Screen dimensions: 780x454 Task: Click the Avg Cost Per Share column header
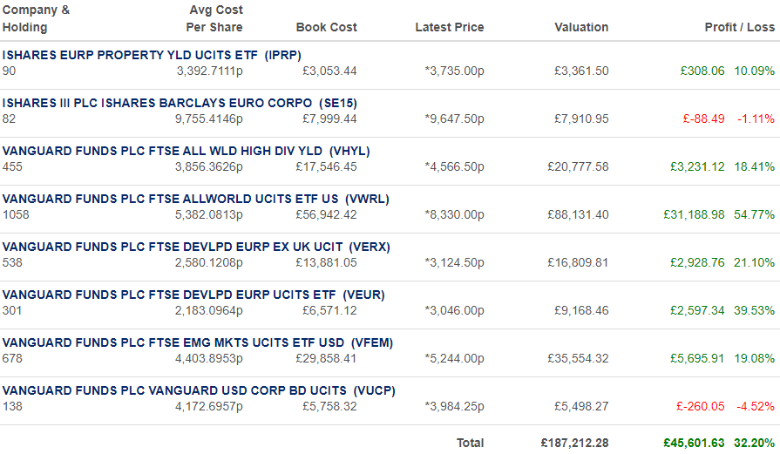click(x=214, y=19)
